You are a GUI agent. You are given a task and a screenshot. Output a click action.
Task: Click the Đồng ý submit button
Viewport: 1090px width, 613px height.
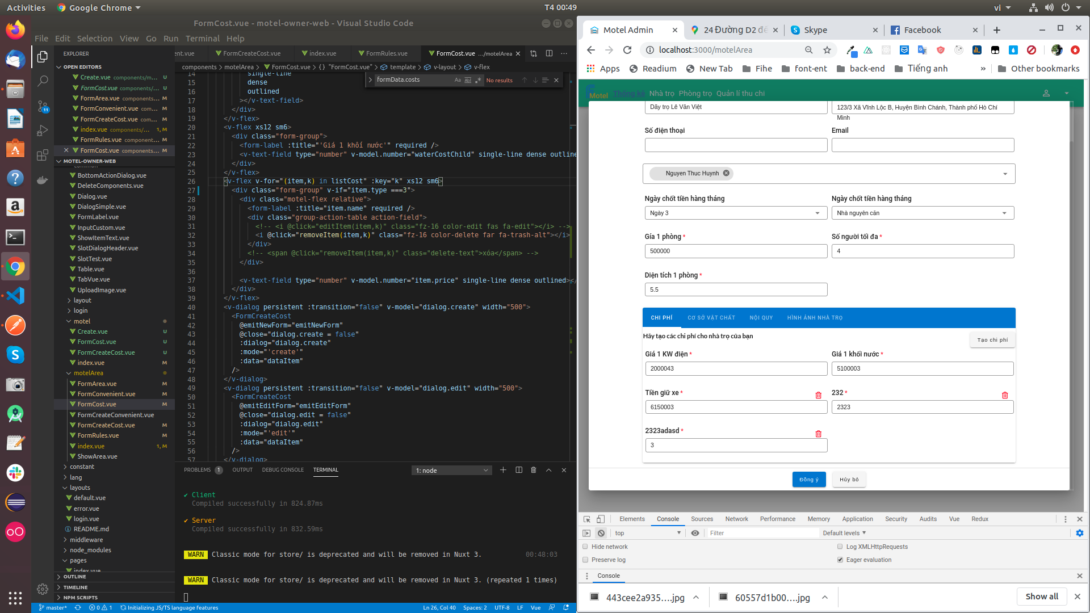click(808, 480)
